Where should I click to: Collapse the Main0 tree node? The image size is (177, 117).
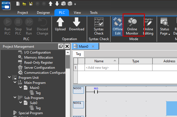(20, 88)
